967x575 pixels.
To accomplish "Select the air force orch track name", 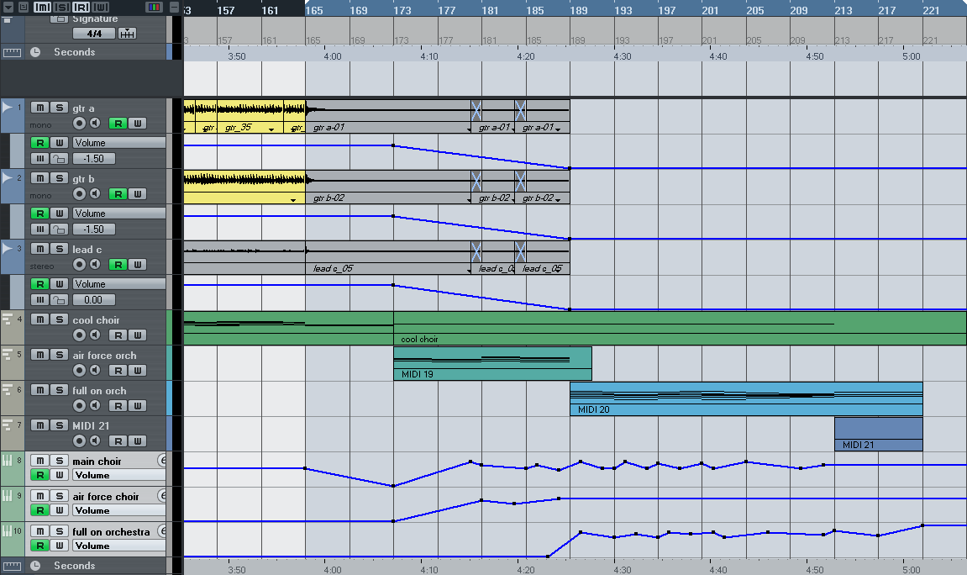I will [104, 356].
